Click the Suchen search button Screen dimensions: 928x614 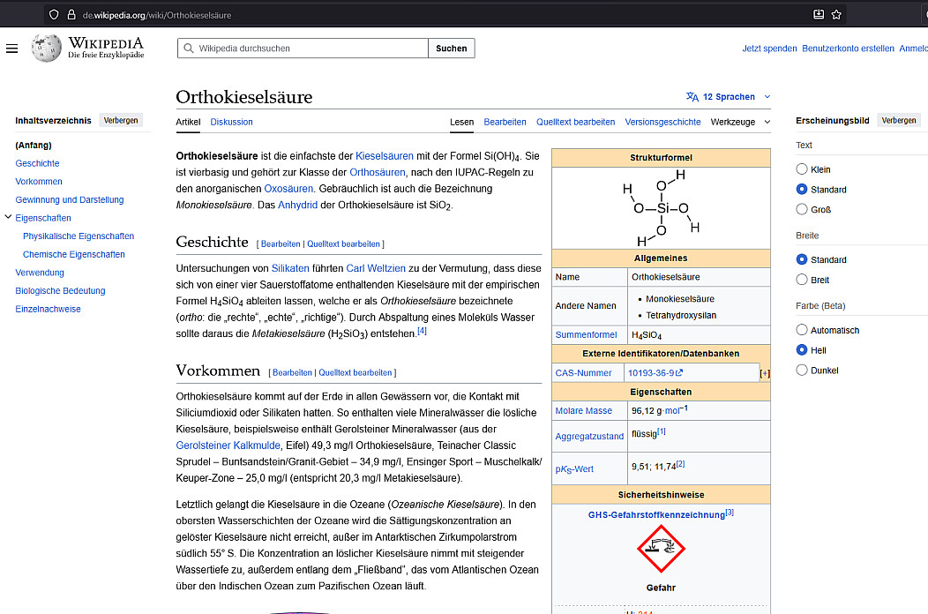pyautogui.click(x=451, y=49)
